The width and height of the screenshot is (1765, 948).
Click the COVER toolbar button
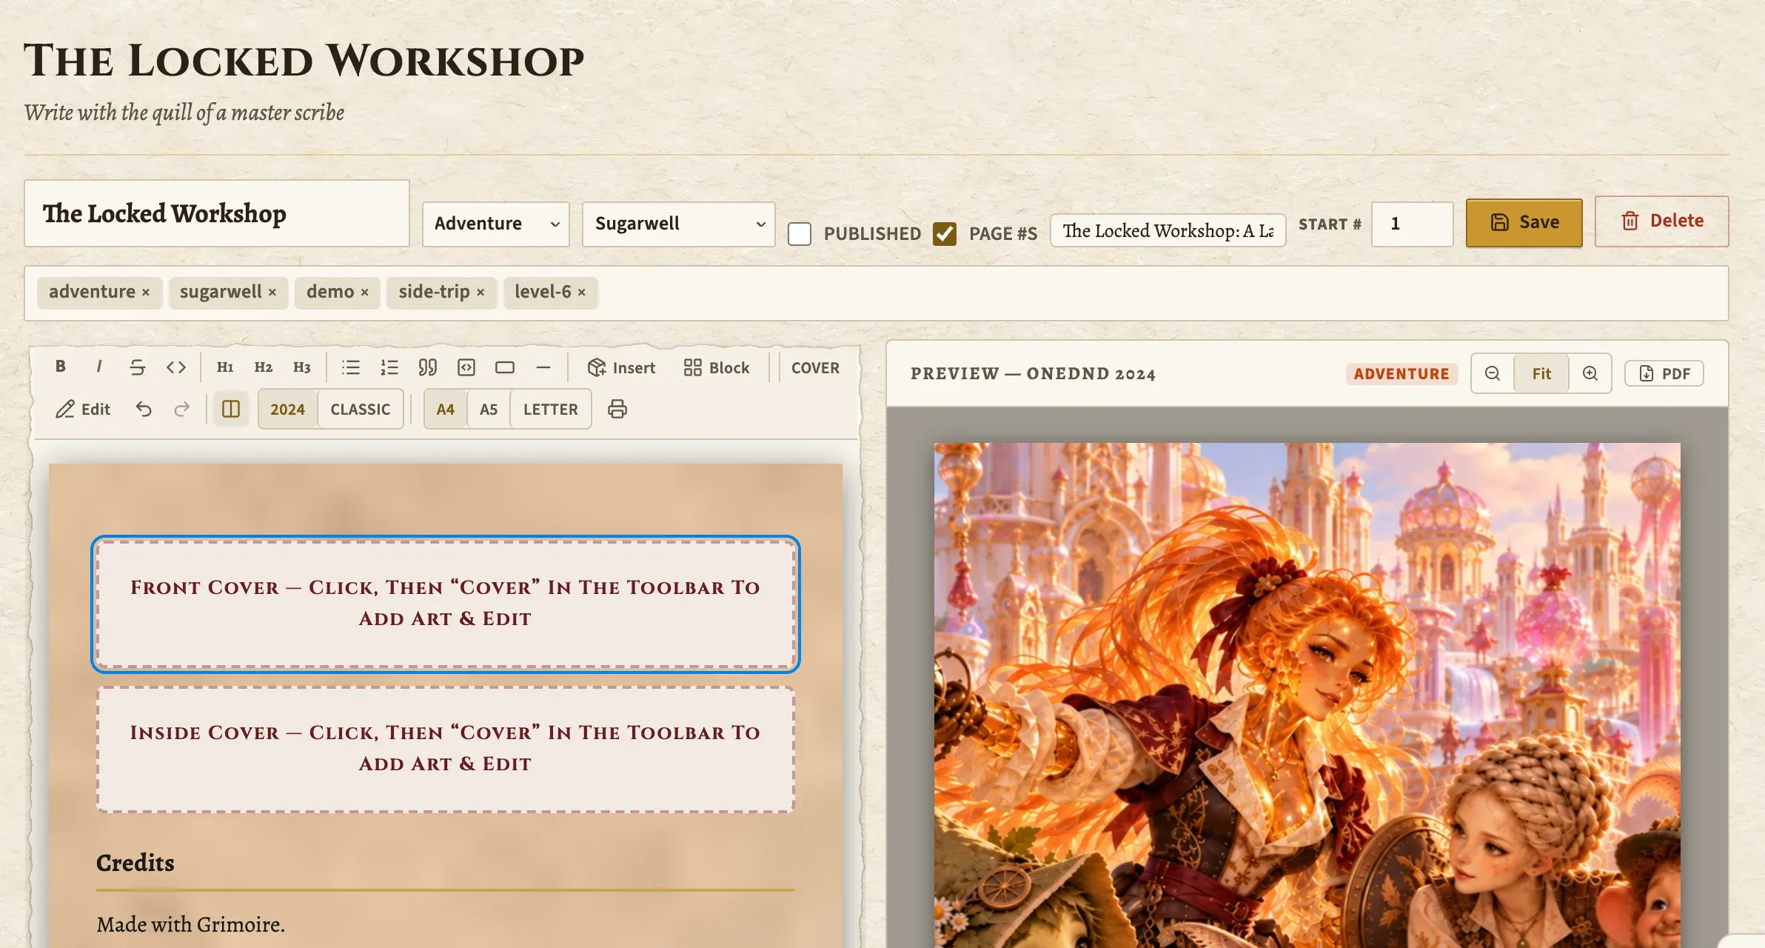point(815,367)
